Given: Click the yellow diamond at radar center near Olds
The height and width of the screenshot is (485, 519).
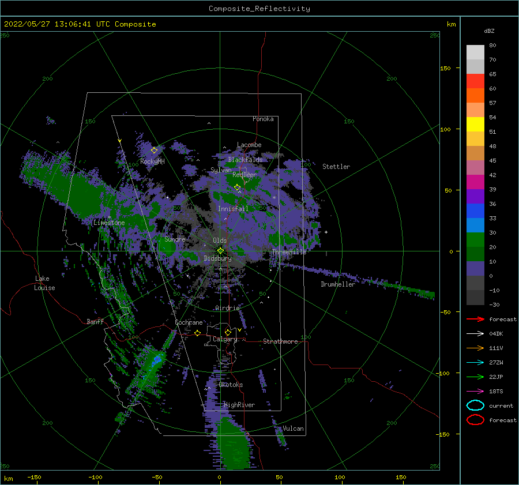Looking at the screenshot, I should tap(220, 251).
